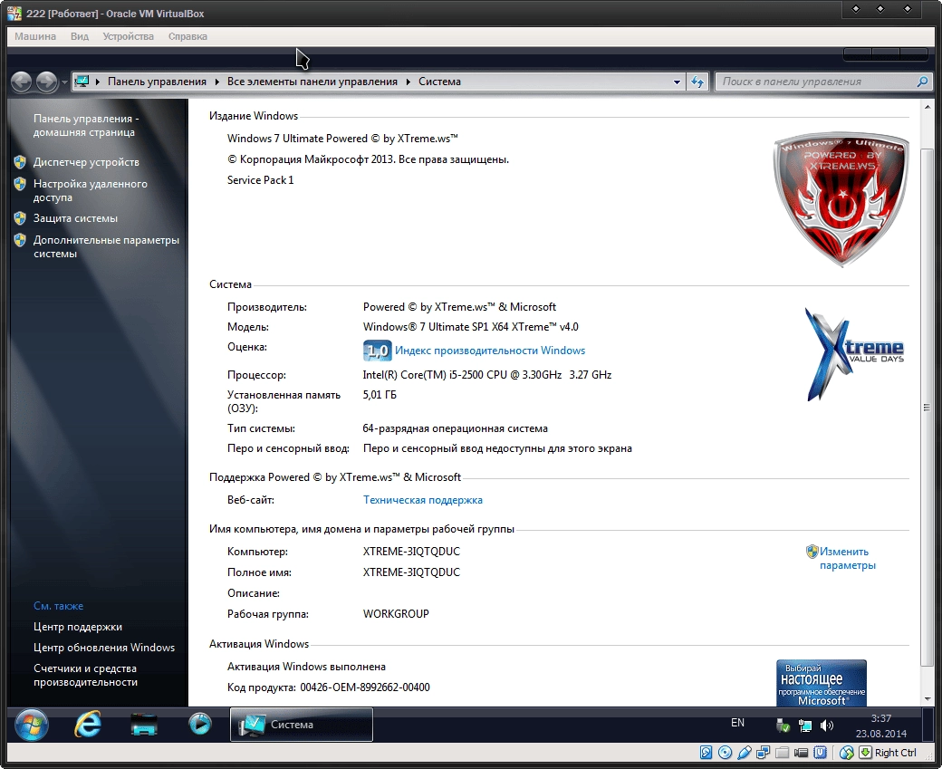The image size is (942, 769).
Task: Open the Устройства menu
Action: coord(128,36)
